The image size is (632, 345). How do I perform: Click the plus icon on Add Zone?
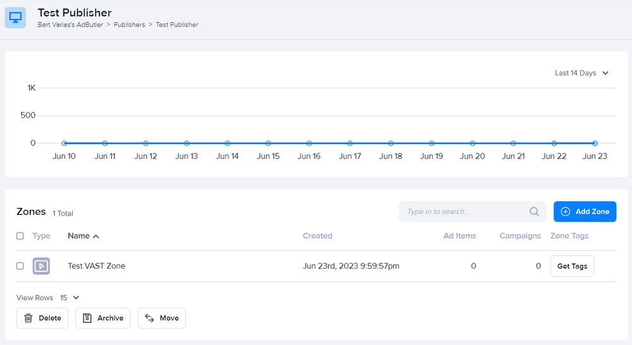[x=565, y=212]
